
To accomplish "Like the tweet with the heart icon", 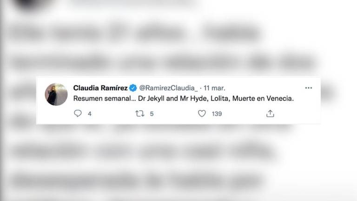I will [x=202, y=114].
